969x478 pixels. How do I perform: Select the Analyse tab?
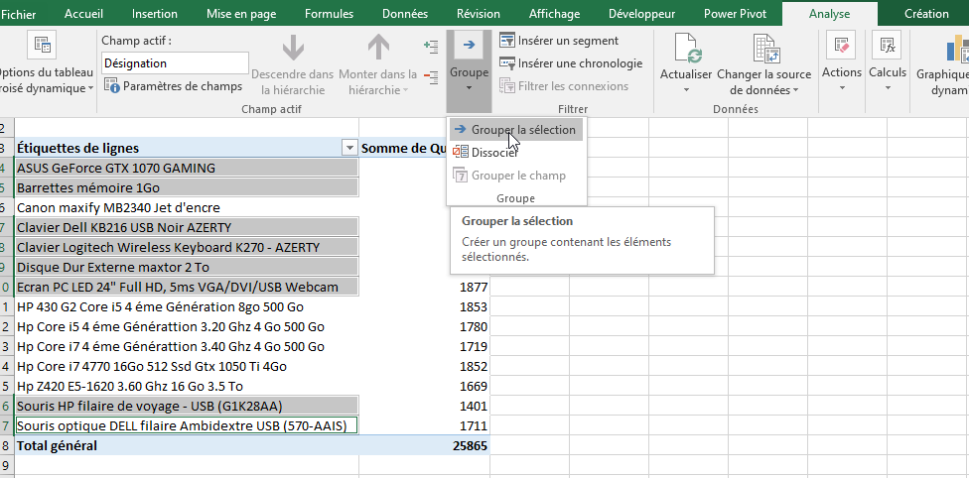(829, 14)
